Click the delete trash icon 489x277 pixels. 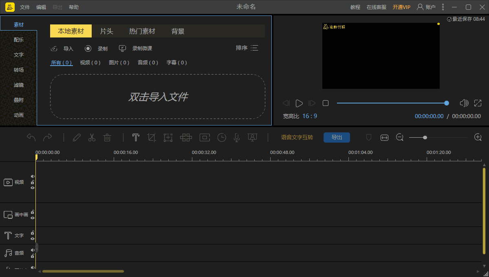107,138
